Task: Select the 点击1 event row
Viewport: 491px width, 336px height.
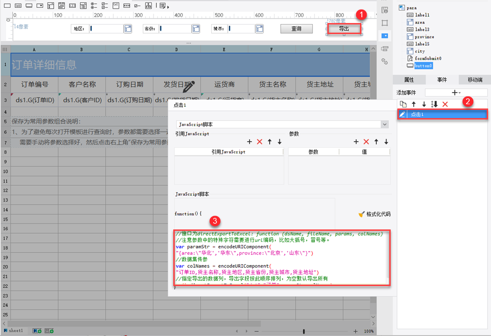Action: point(443,114)
